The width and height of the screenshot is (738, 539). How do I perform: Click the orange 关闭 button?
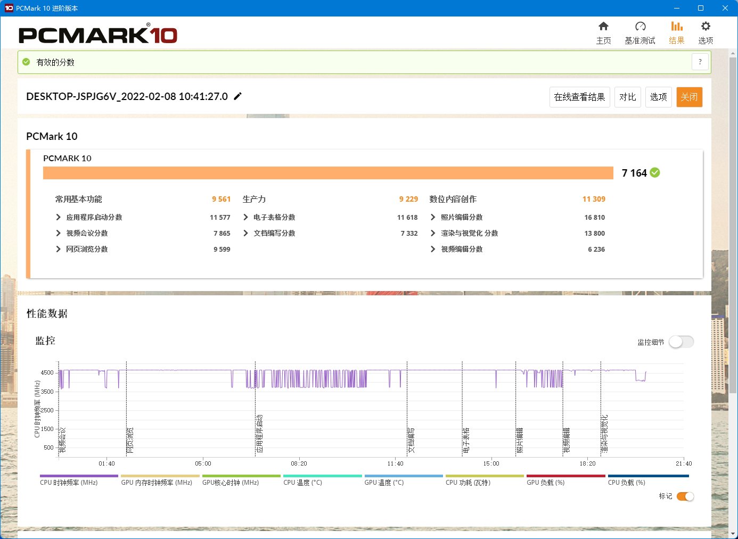tap(689, 97)
